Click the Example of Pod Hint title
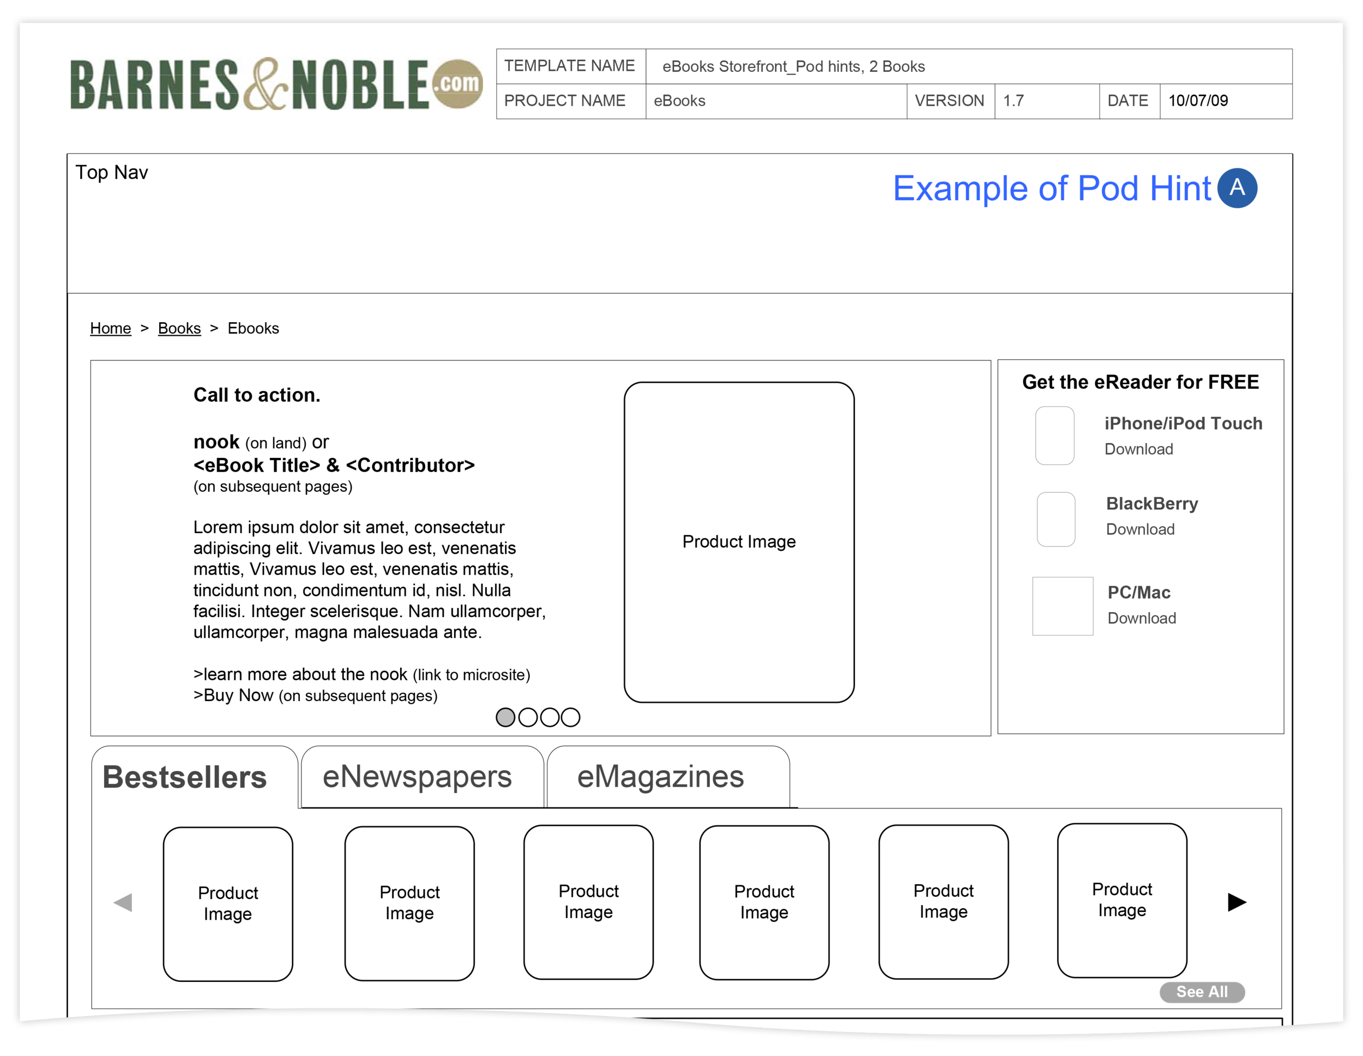1363x1056 pixels. [x=1052, y=189]
